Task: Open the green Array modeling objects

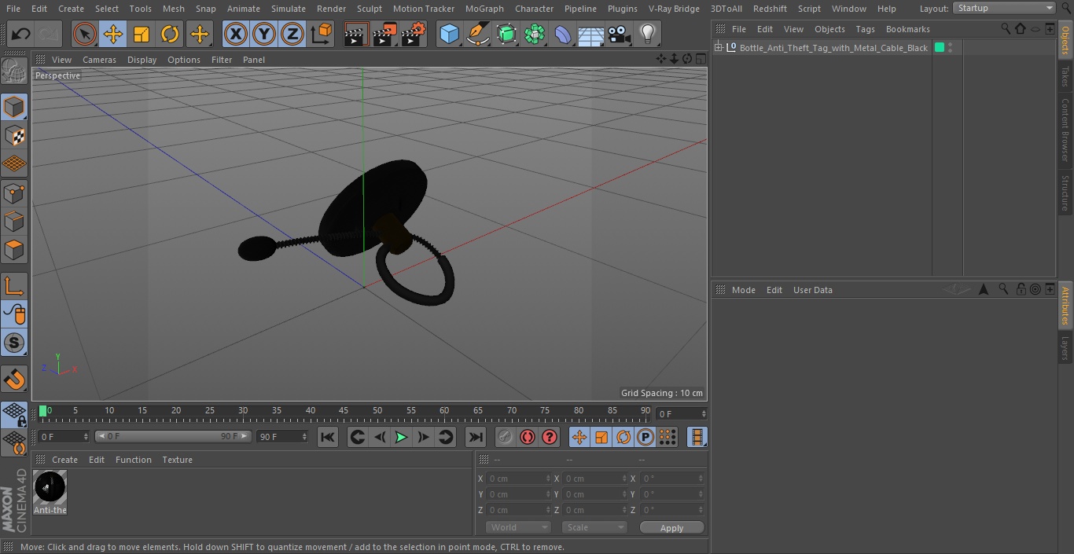Action: coord(535,34)
